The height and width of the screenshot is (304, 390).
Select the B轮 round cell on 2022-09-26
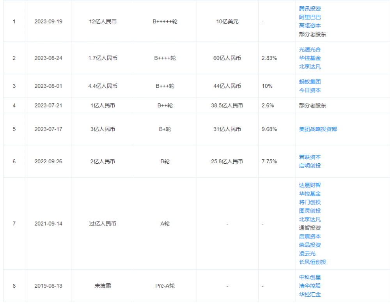165,162
